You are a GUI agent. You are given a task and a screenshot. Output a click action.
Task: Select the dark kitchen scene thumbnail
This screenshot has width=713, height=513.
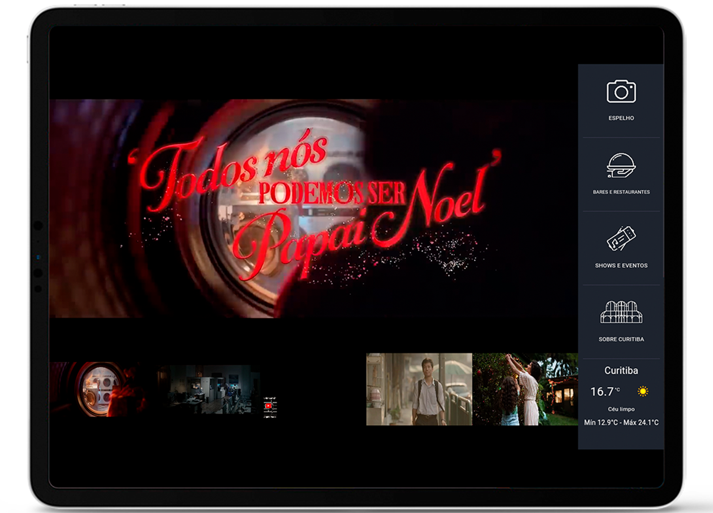[x=209, y=389]
